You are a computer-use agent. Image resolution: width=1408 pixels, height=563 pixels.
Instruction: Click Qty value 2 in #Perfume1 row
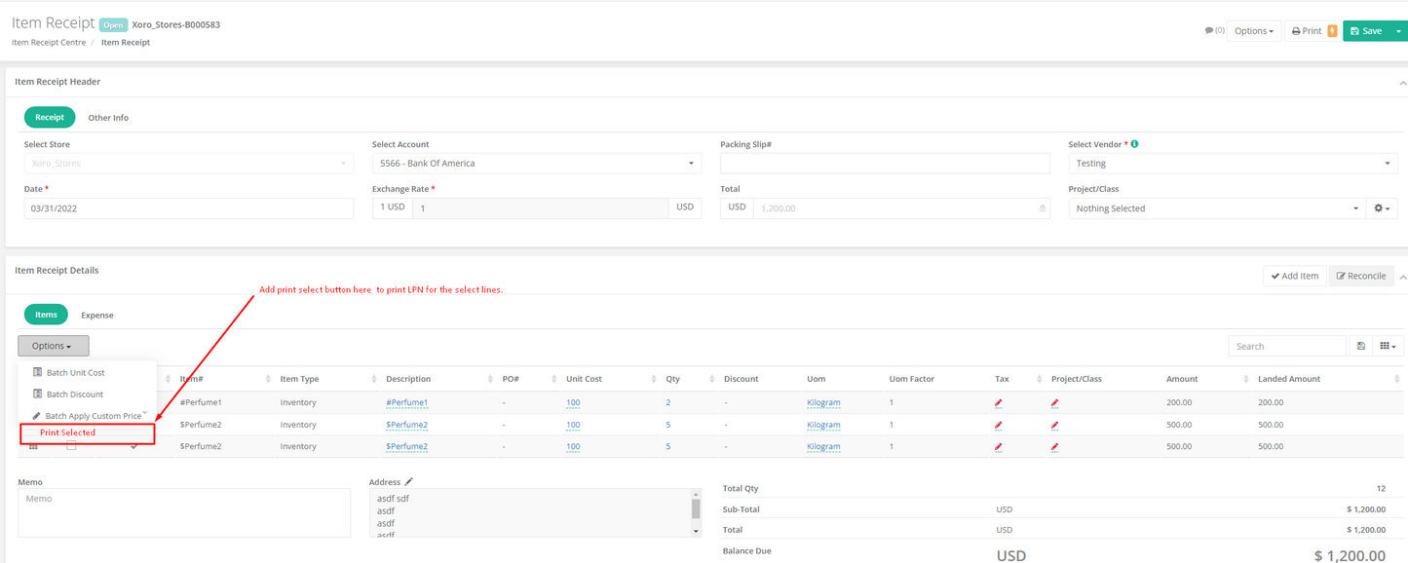(668, 402)
